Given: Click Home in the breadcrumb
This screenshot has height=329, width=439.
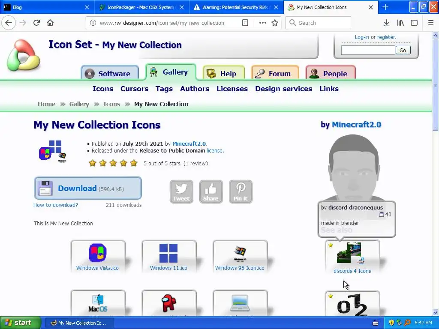Looking at the screenshot, I should pos(46,104).
